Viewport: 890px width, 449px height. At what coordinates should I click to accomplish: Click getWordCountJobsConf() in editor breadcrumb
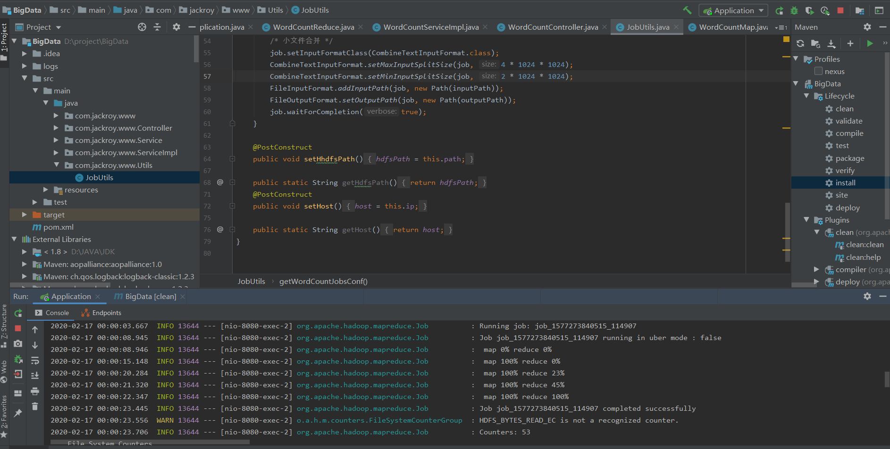click(323, 281)
